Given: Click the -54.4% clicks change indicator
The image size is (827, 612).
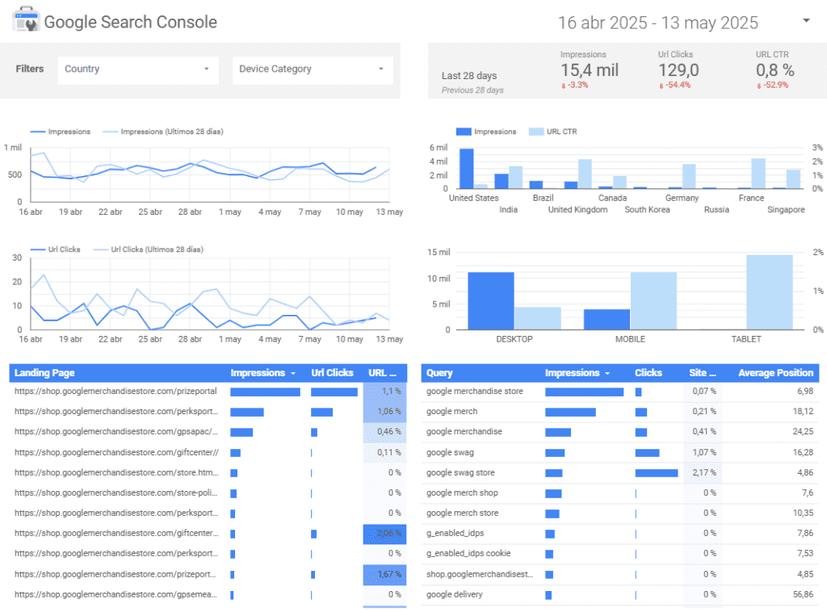Looking at the screenshot, I should tap(674, 85).
